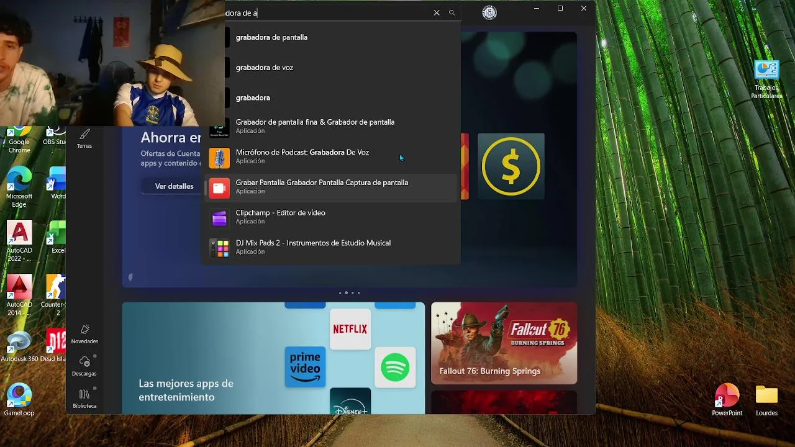This screenshot has width=795, height=447.
Task: Open Temas in the Store sidebar
Action: (84, 138)
